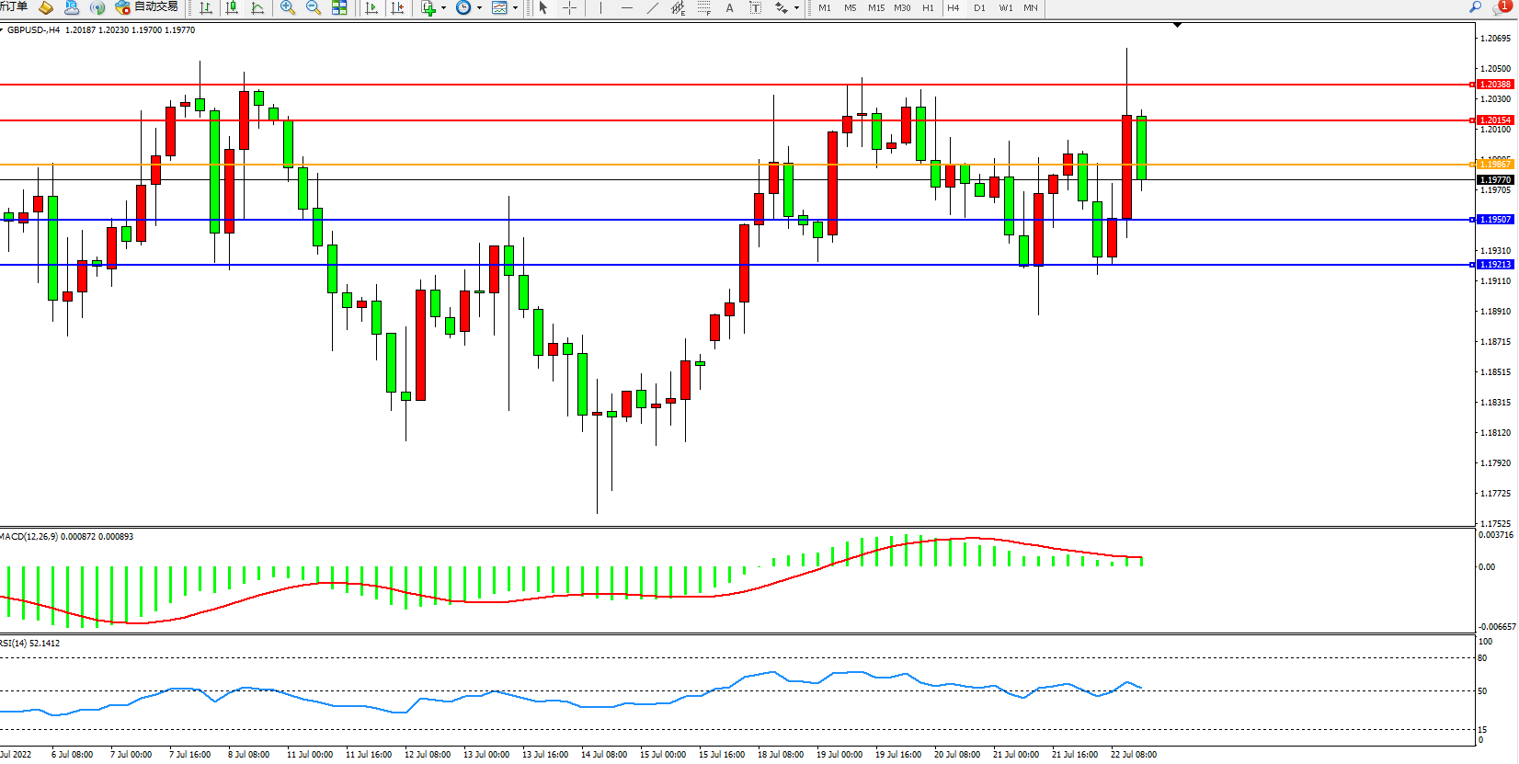The width and height of the screenshot is (1519, 764).
Task: Select the Fibonacci retracement tool
Action: click(x=703, y=7)
